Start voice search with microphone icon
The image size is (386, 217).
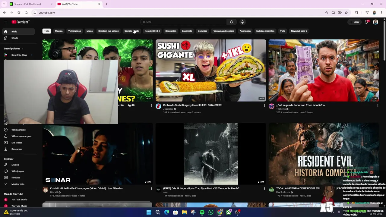click(x=242, y=22)
